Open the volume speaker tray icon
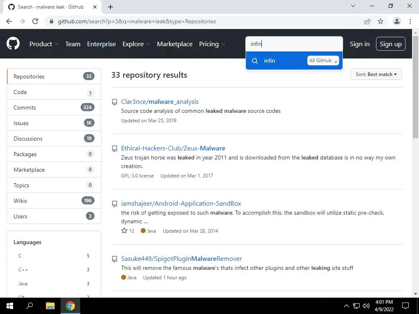Image resolution: width=419 pixels, height=314 pixels. click(366, 306)
